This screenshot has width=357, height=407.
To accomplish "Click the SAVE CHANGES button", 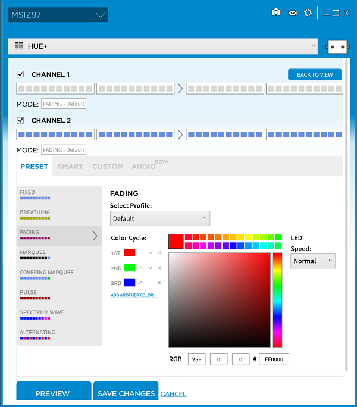I will (x=126, y=393).
